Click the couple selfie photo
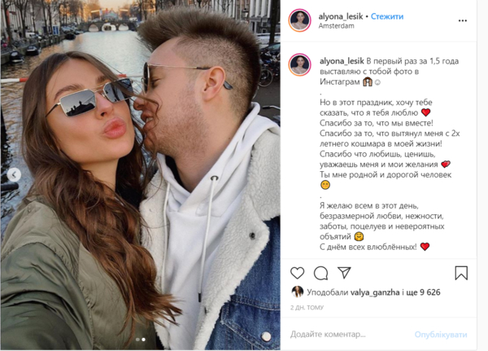The image size is (488, 351). tap(141, 174)
